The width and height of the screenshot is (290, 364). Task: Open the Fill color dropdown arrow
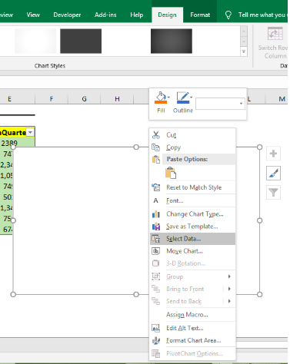tap(168, 98)
